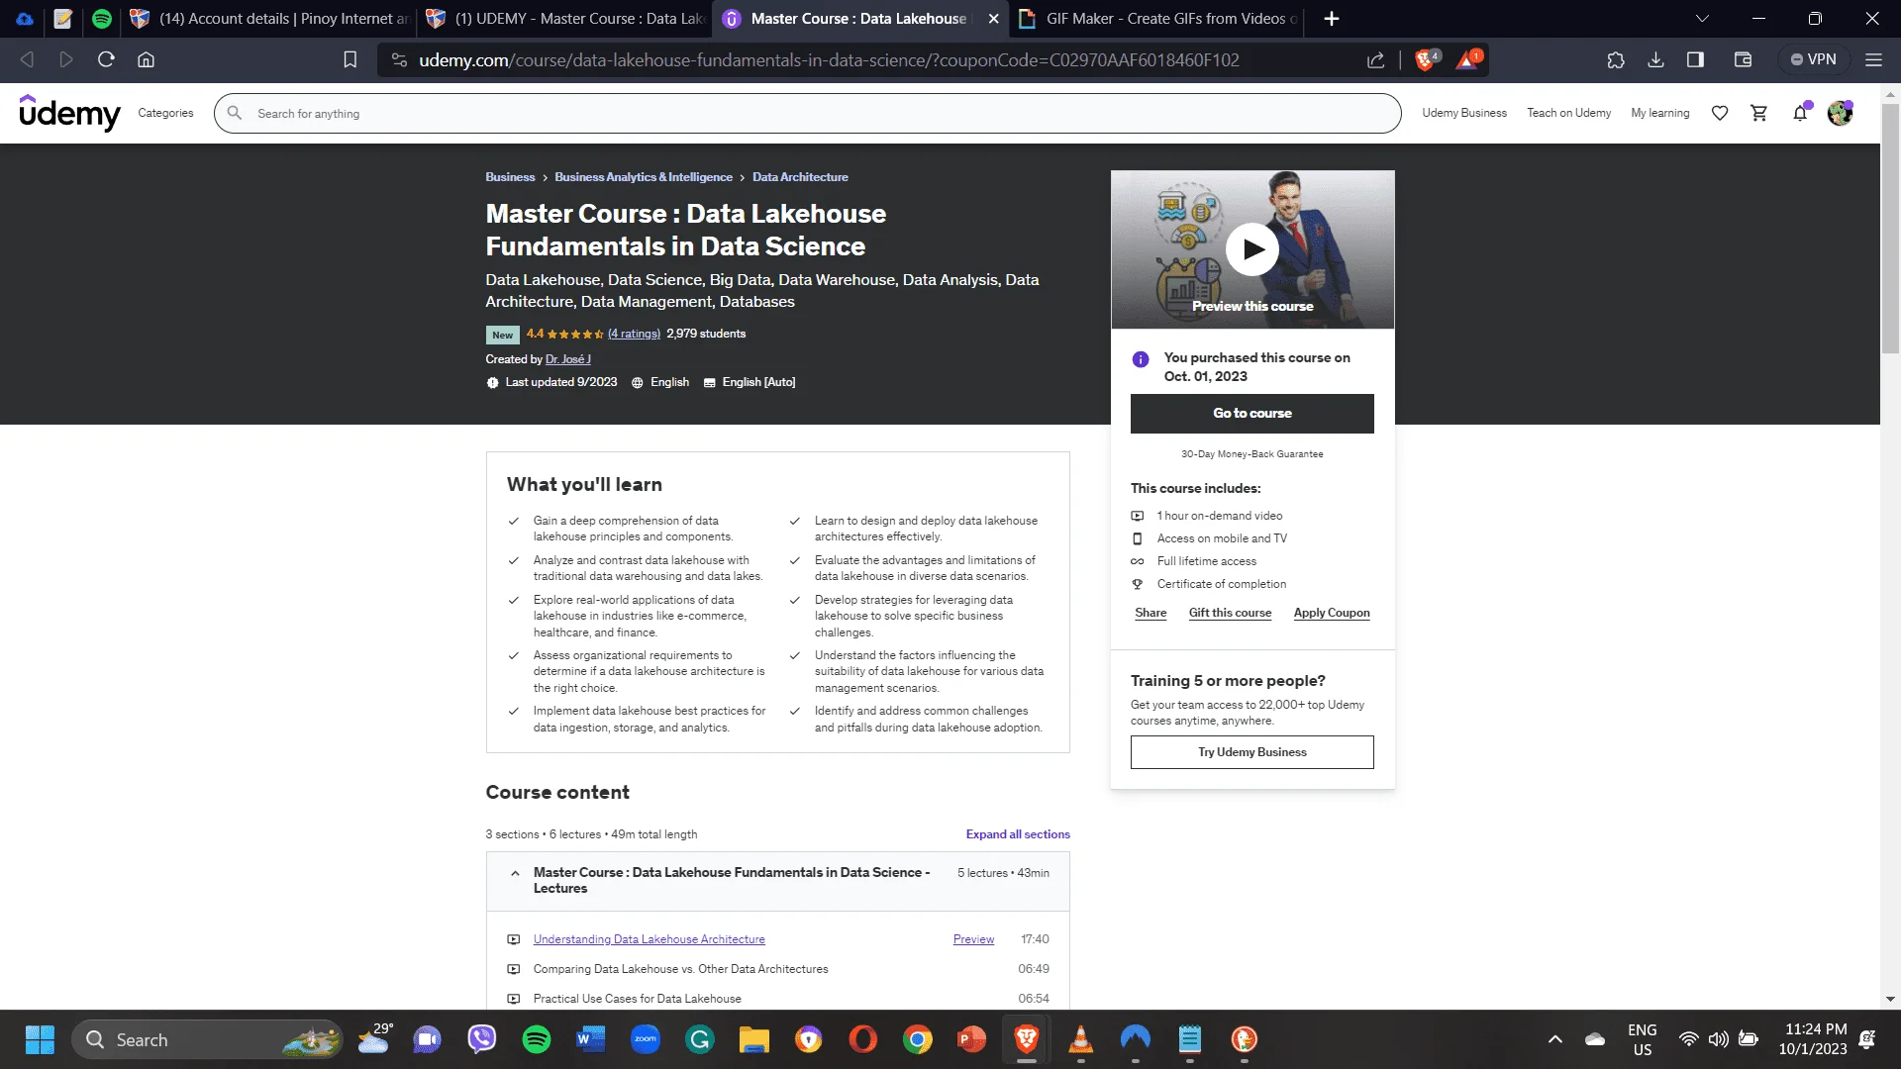
Task: Open the Categories menu on Udemy
Action: coord(165,113)
